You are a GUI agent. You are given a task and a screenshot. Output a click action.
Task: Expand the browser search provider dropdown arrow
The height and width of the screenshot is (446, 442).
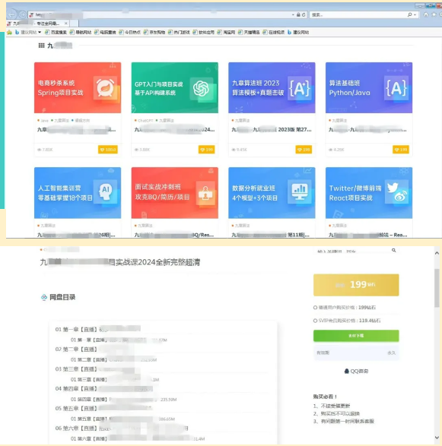coord(415,14)
